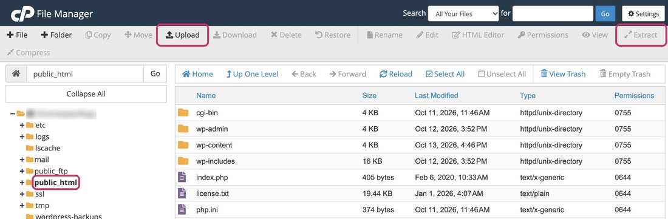Create a new file with + File
This screenshot has width=668, height=219.
[17, 35]
